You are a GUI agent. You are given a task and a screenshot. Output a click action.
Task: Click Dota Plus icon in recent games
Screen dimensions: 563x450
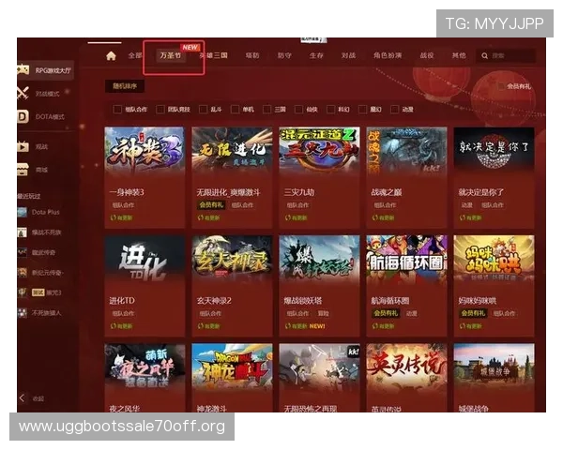pyautogui.click(x=23, y=213)
